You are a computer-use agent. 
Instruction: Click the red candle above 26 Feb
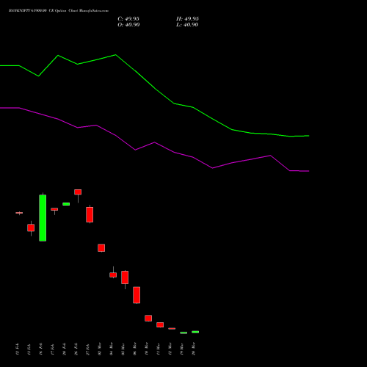78,192
